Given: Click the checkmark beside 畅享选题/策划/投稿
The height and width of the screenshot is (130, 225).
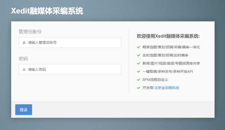Looking at the screenshot, I should point(139,47).
